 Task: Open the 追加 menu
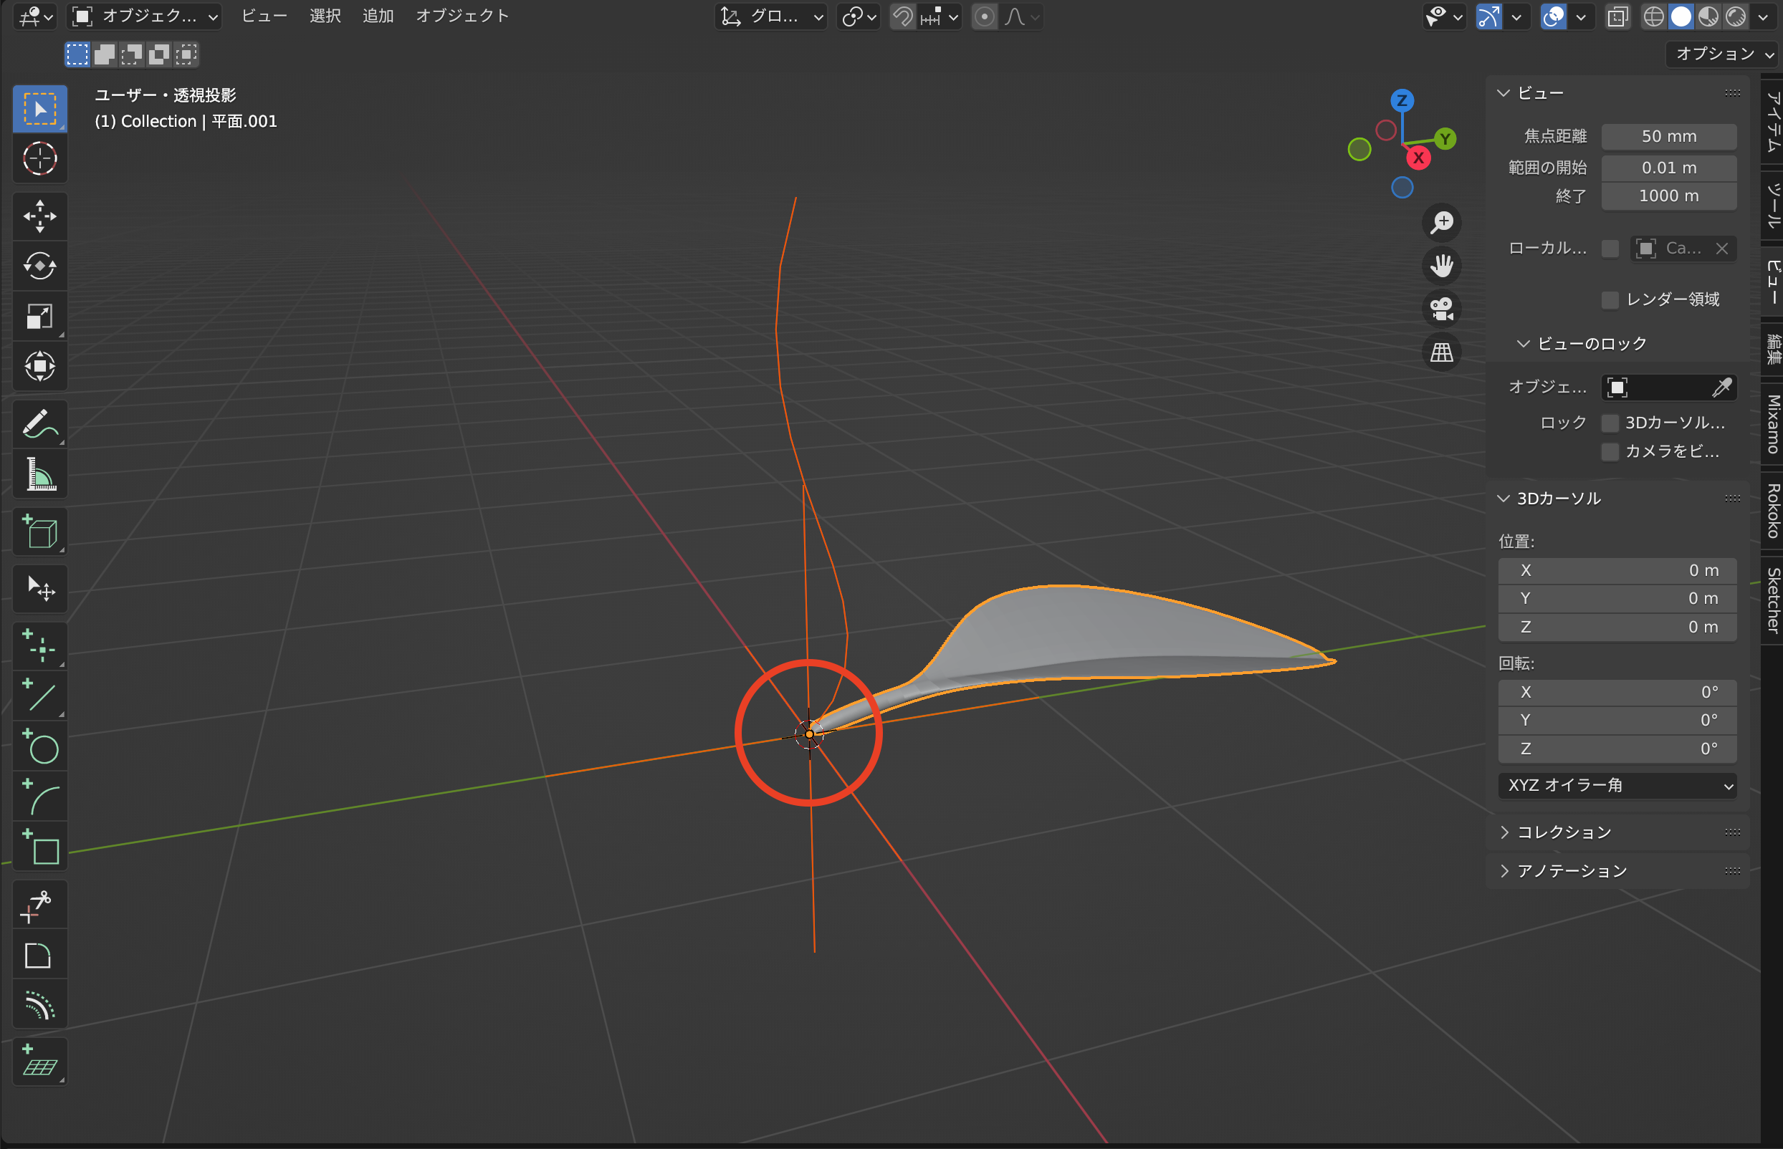tap(378, 16)
